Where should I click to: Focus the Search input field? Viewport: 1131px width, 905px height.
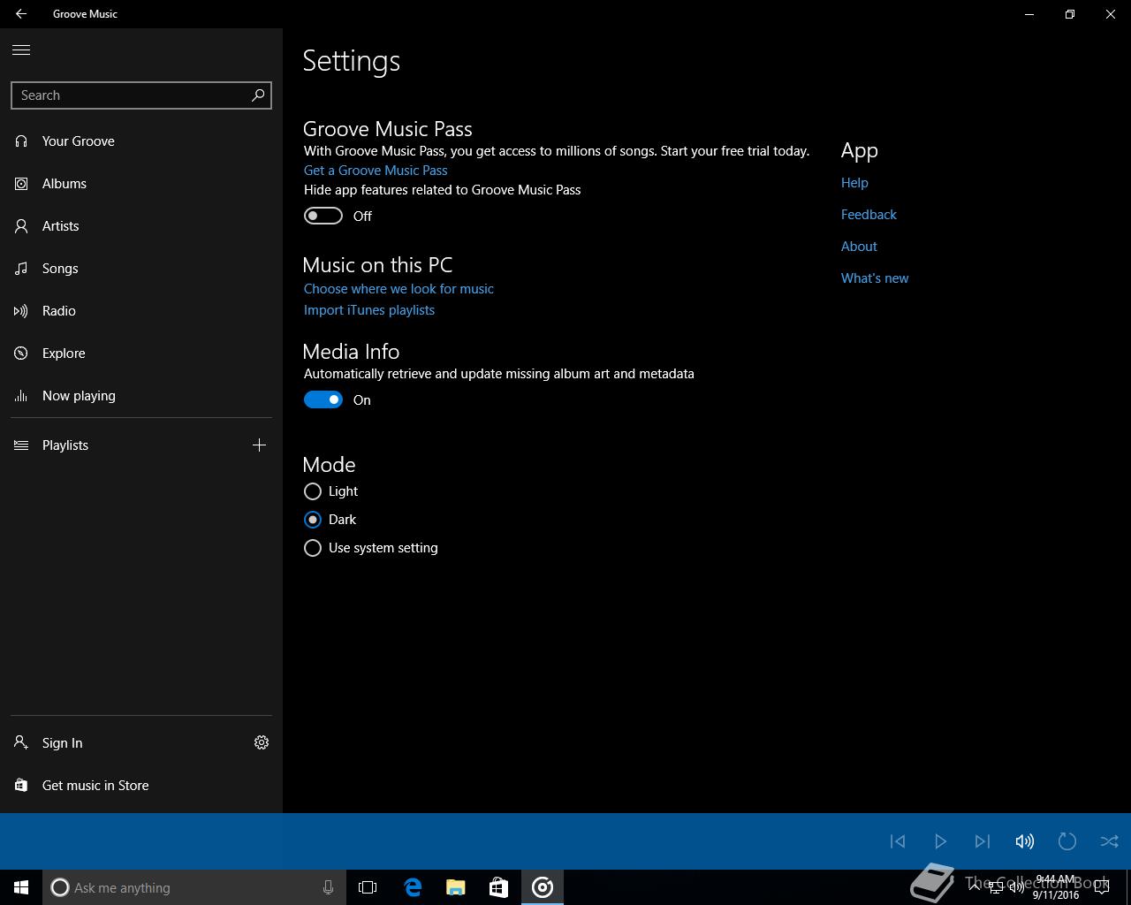(x=141, y=95)
